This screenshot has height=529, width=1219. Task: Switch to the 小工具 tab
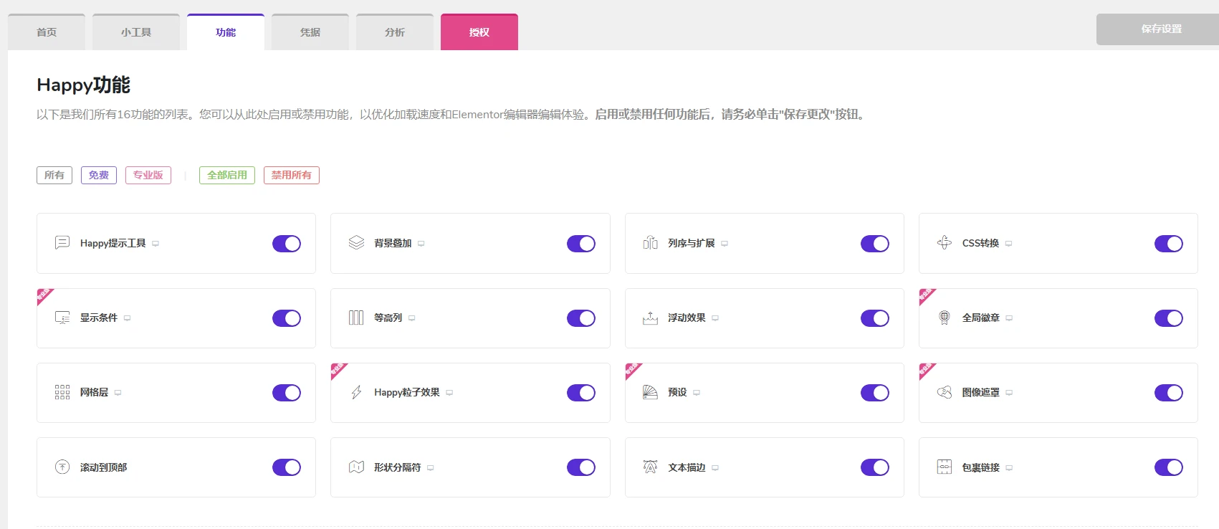pyautogui.click(x=136, y=32)
